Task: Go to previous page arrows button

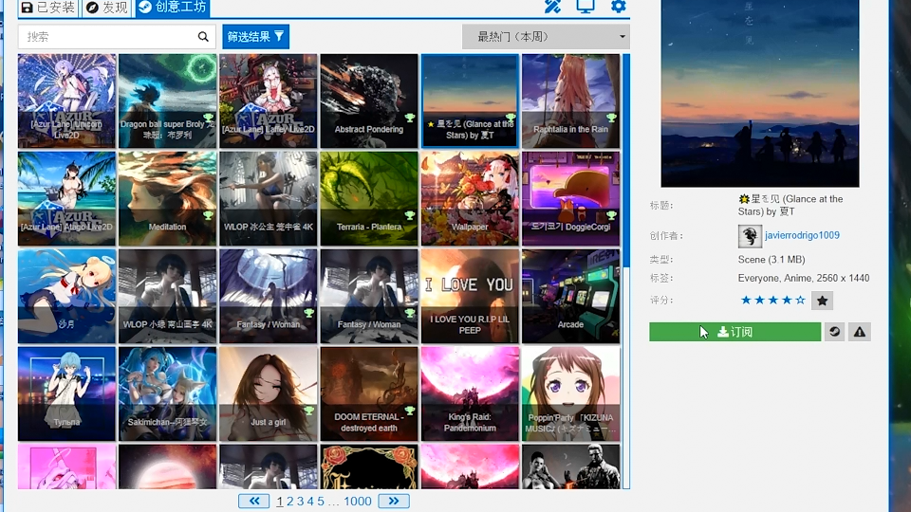Action: click(x=254, y=501)
